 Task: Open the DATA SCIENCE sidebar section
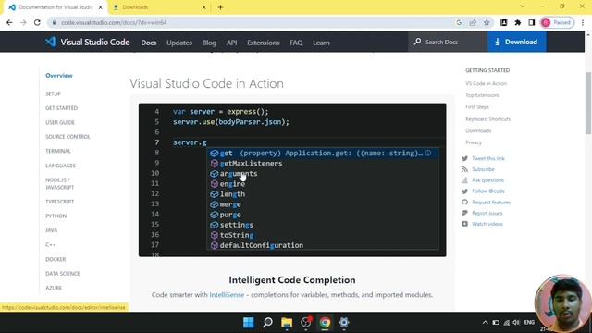coord(63,274)
